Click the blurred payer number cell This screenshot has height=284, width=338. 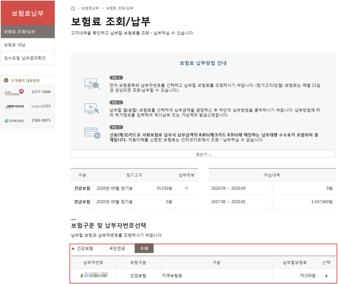click(x=94, y=275)
